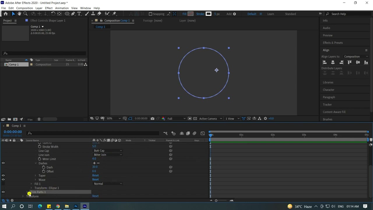Expand the Taper property group

36,176
